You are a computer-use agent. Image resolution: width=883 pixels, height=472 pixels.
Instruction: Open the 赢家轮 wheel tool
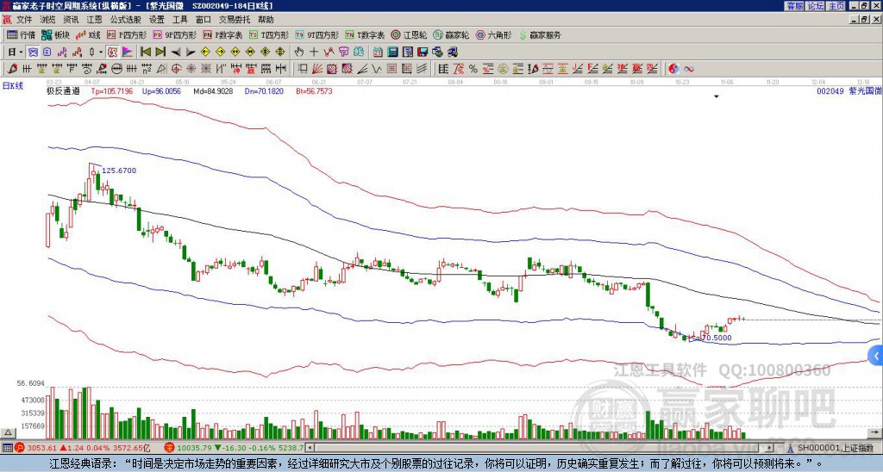coord(451,34)
